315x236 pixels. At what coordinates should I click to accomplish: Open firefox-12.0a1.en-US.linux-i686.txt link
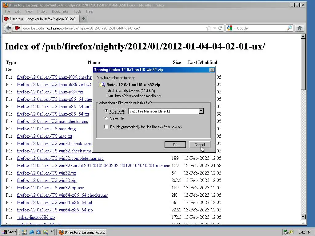tap(50, 92)
